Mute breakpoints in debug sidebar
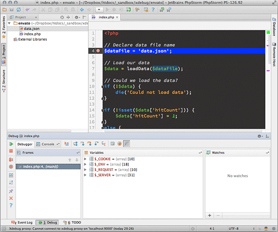Screen dimensions: 278x232 [11, 166]
